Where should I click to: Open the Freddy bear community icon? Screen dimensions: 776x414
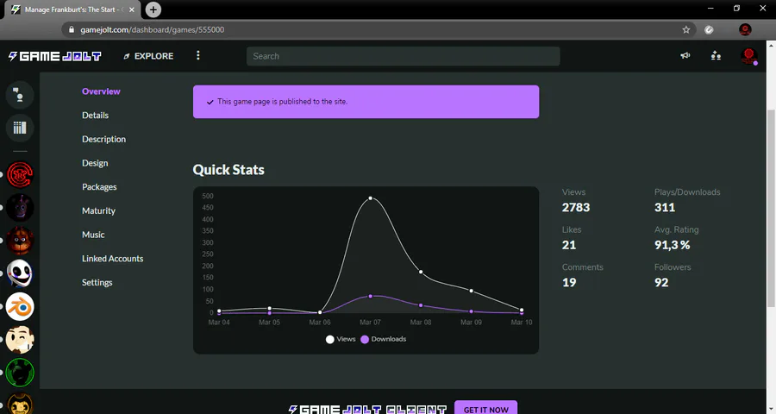point(20,241)
